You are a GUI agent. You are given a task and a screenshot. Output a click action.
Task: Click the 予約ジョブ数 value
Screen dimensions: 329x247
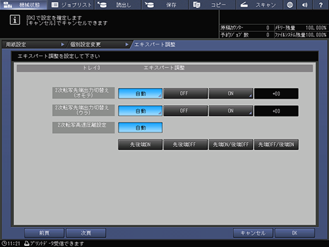(x=268, y=35)
